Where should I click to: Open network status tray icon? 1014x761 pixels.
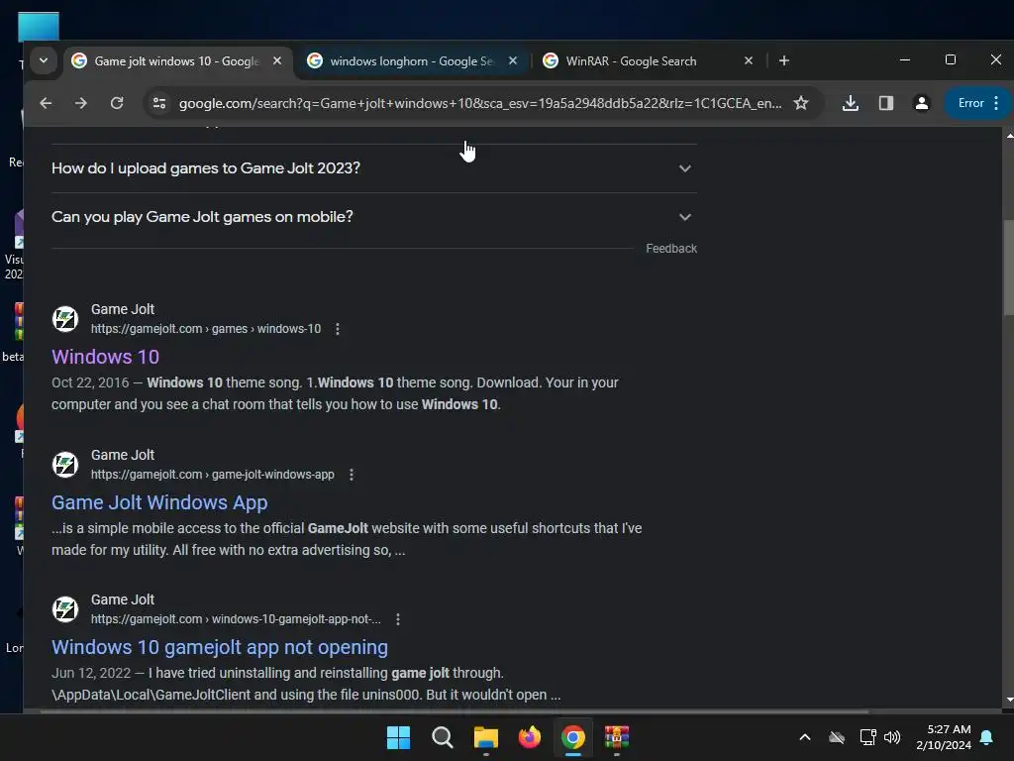point(867,737)
